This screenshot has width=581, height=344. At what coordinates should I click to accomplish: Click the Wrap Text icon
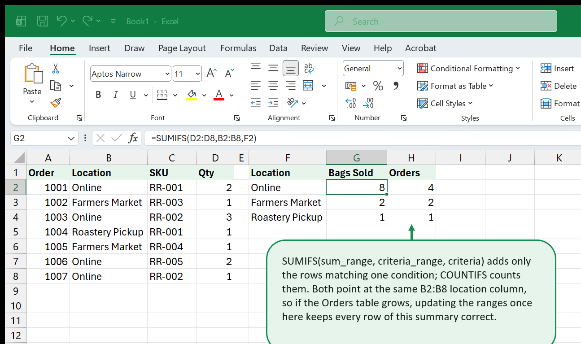pyautogui.click(x=309, y=68)
